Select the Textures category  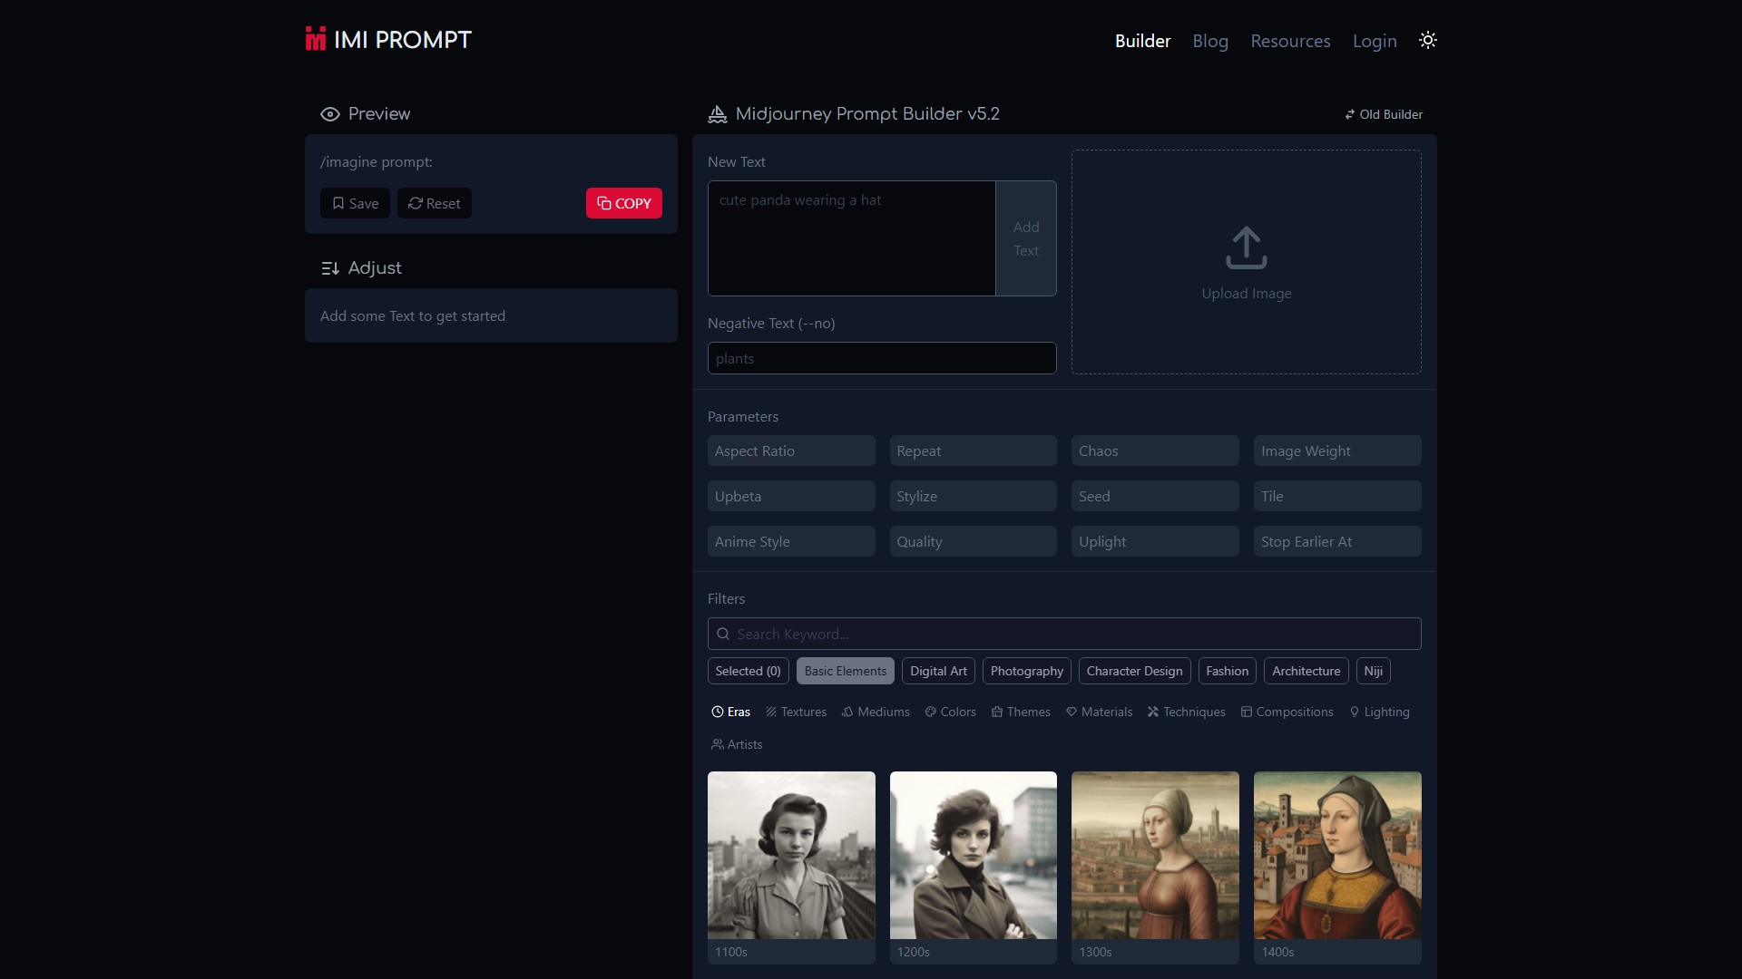pos(796,712)
